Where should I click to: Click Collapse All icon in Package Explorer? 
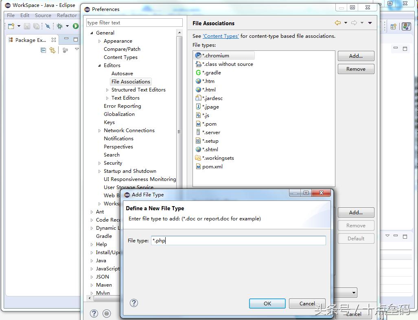(44, 50)
